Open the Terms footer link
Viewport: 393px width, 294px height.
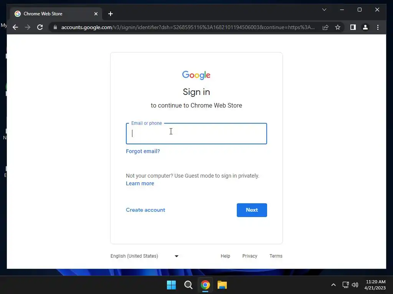click(x=276, y=256)
